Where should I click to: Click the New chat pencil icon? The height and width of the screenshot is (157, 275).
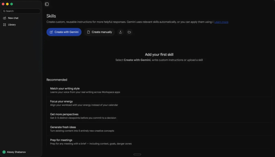(5, 18)
